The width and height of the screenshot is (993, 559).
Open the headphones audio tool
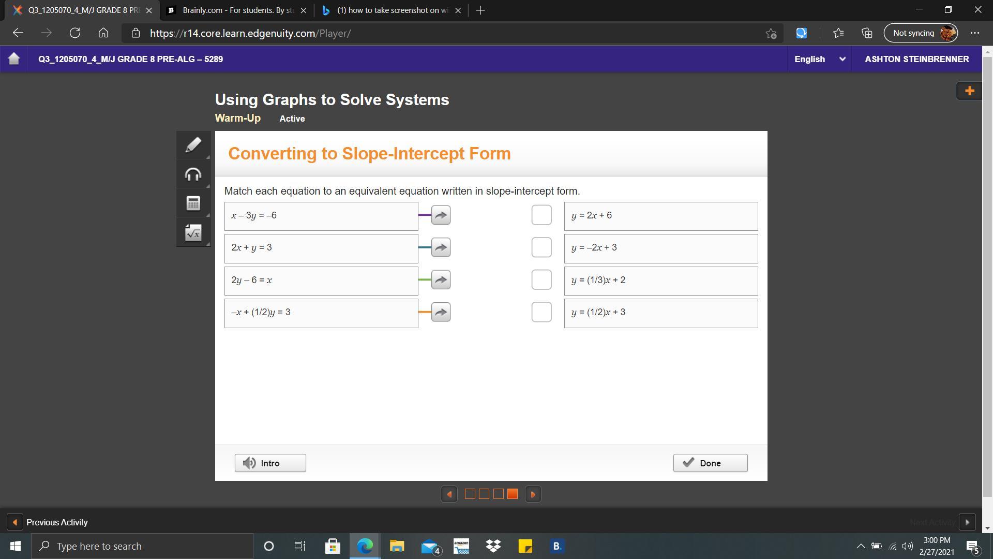[x=193, y=174]
